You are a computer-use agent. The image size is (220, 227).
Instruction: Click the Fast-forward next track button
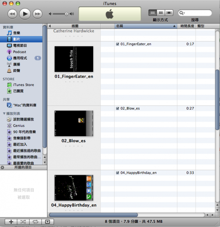tap(37, 14)
